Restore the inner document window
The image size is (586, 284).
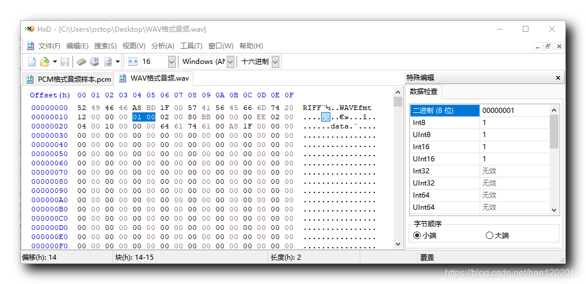click(548, 47)
